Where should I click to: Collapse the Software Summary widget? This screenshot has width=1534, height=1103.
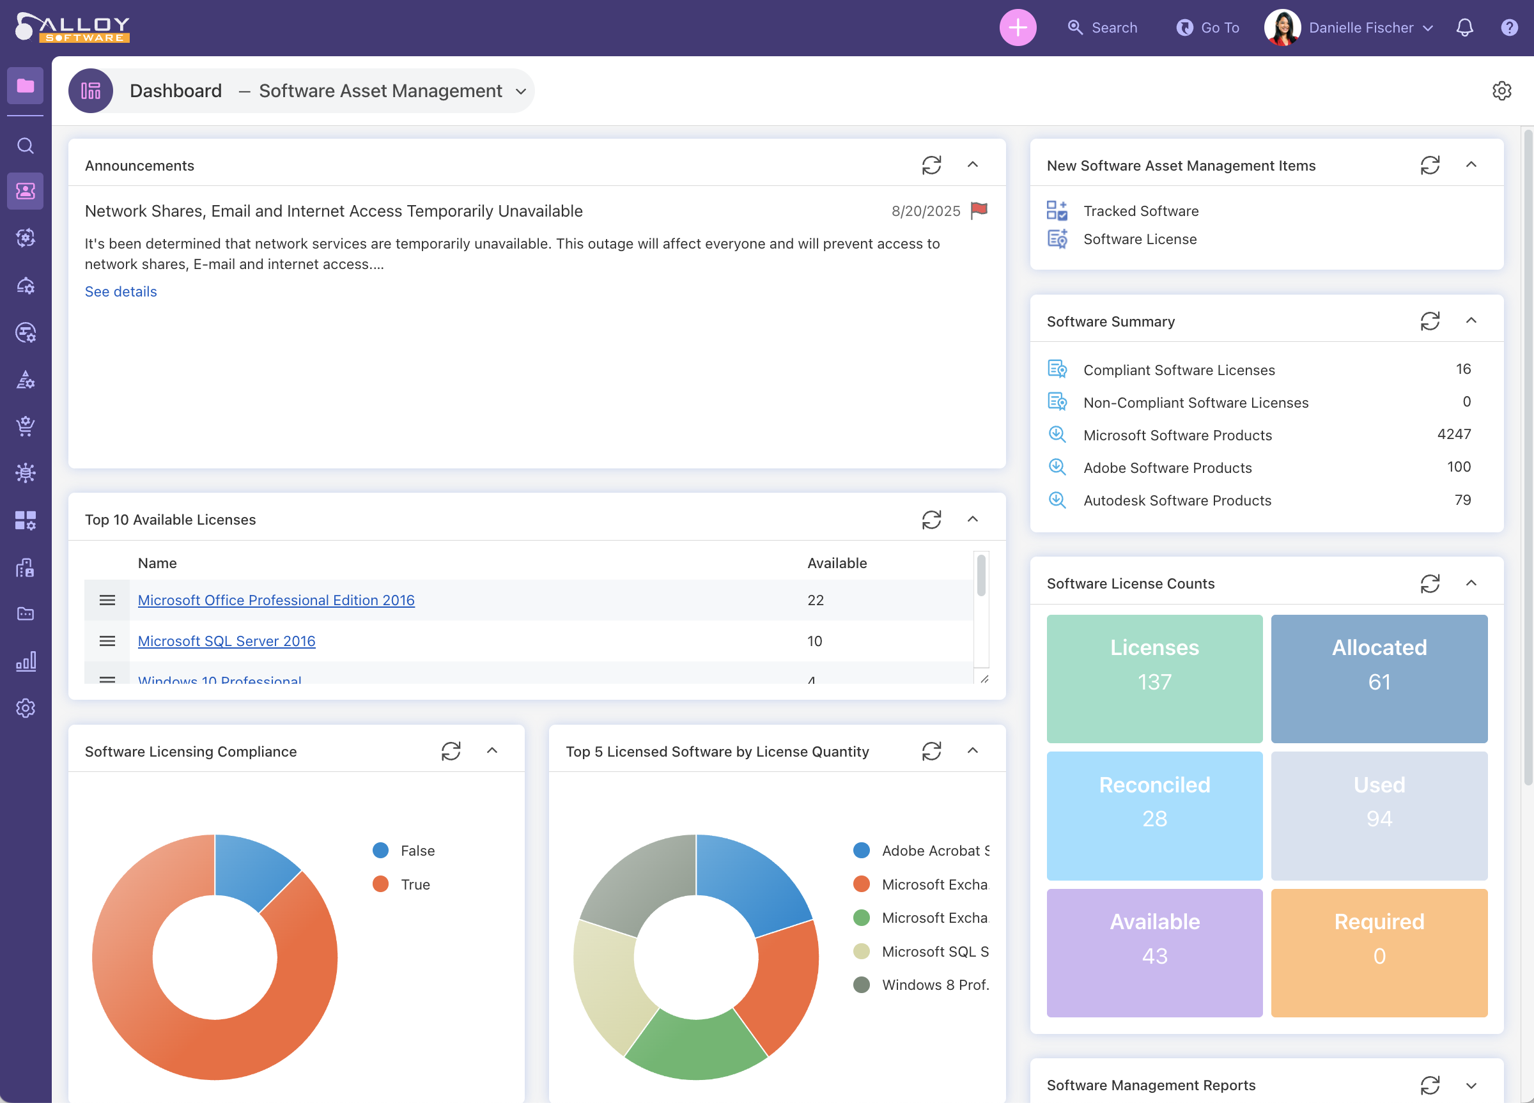click(1471, 321)
